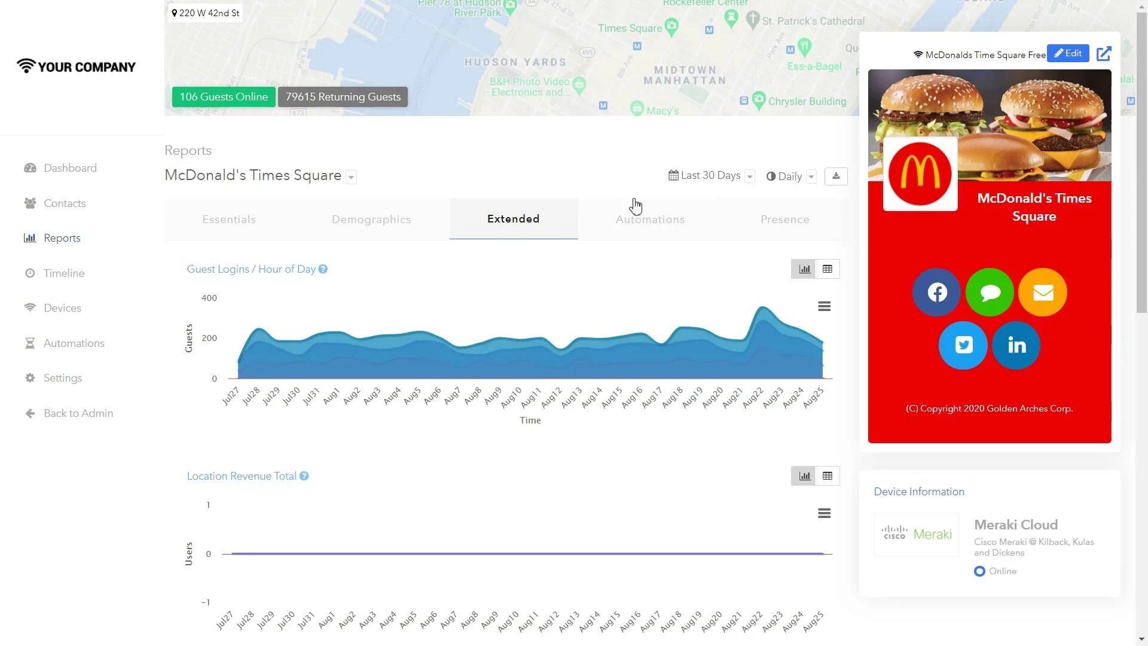This screenshot has height=646, width=1148.
Task: Select the Online status radio for Meraki Cloud
Action: (979, 571)
